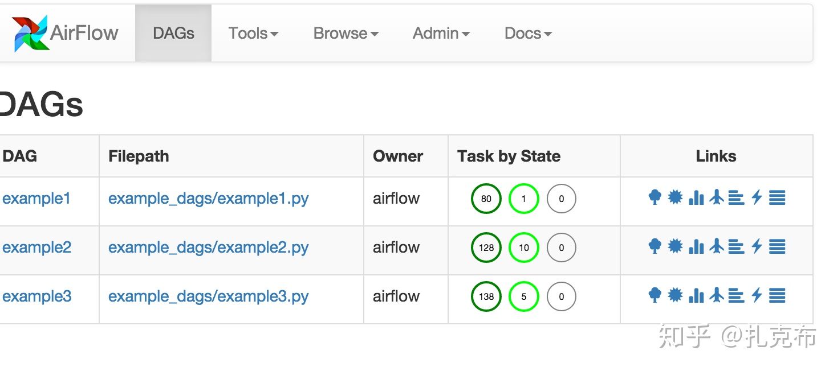This screenshot has height=371, width=821.
Task: Open example_dags/example1.py filepath
Action: click(208, 198)
